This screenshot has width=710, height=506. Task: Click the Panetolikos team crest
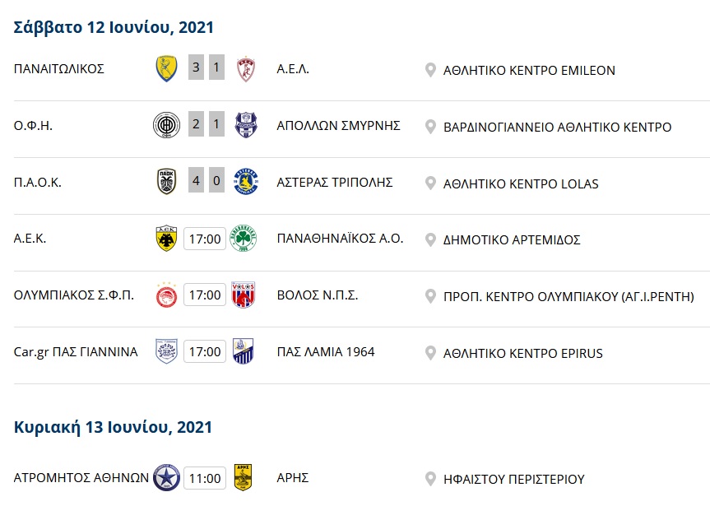[166, 68]
